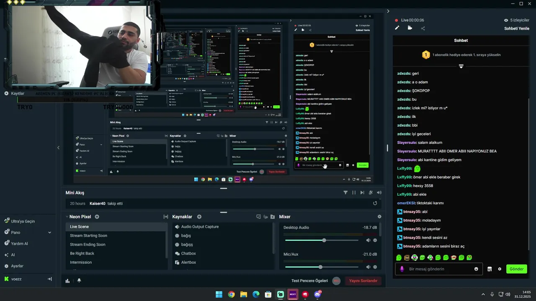Open Yardım AI in the sidebar

[16, 244]
